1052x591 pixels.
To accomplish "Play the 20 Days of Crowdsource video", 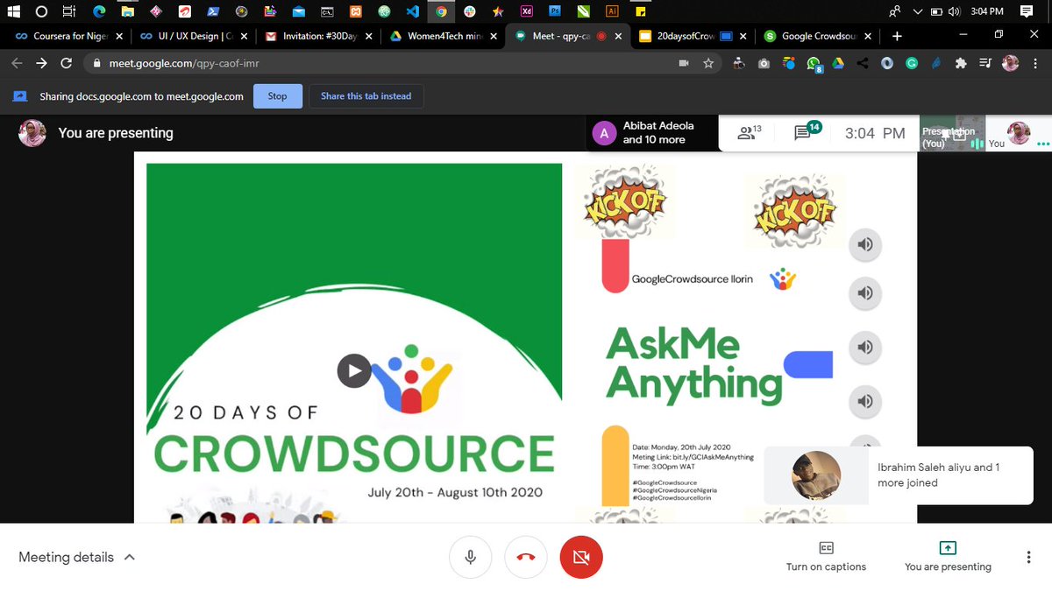I will click(x=353, y=370).
